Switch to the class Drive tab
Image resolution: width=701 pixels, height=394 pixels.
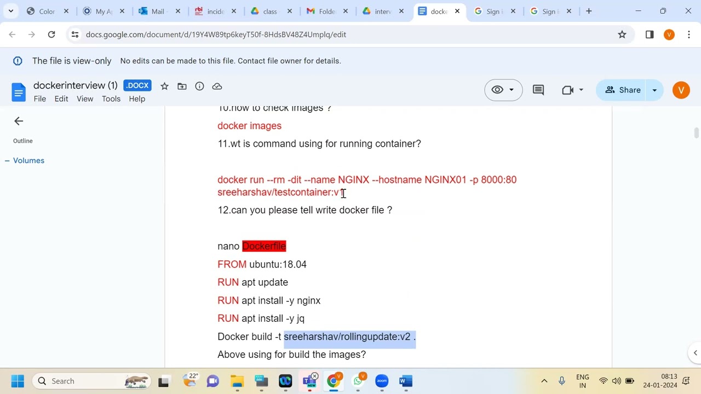click(x=270, y=11)
